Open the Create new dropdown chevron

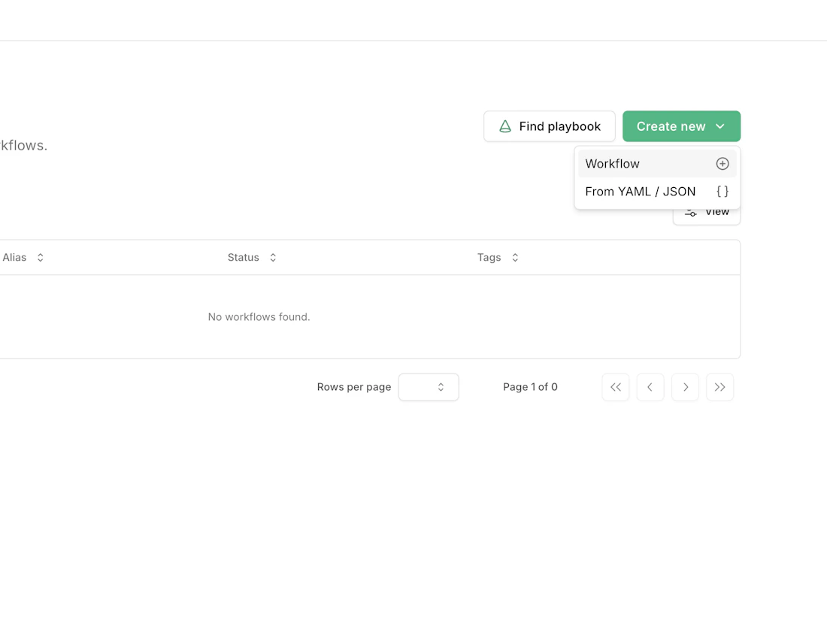click(x=719, y=126)
